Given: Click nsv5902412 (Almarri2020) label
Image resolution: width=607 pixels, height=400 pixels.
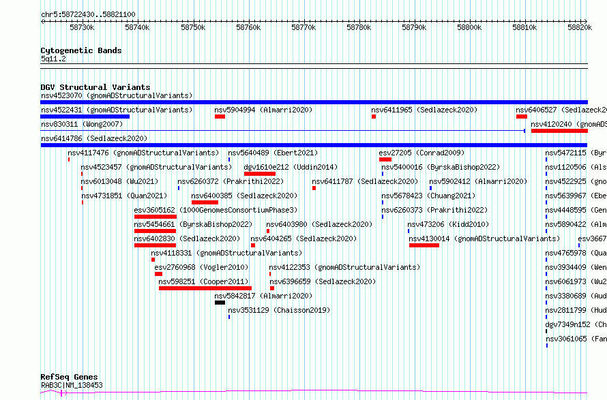Looking at the screenshot, I should point(478,181).
